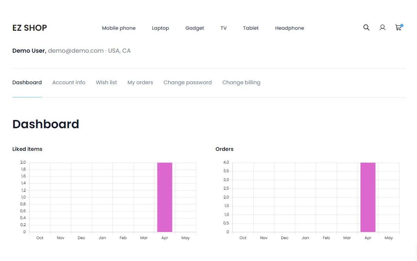
Task: Switch to the Change billing tab
Action: pos(241,82)
